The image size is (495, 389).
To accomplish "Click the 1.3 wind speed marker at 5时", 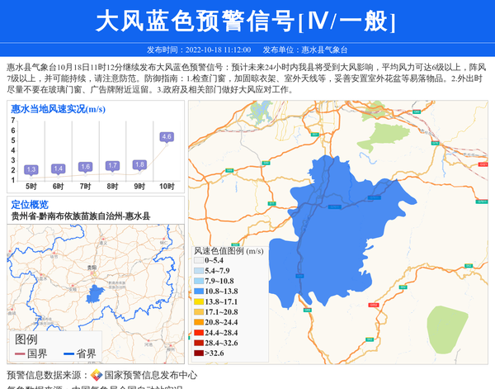I will pos(31,169).
